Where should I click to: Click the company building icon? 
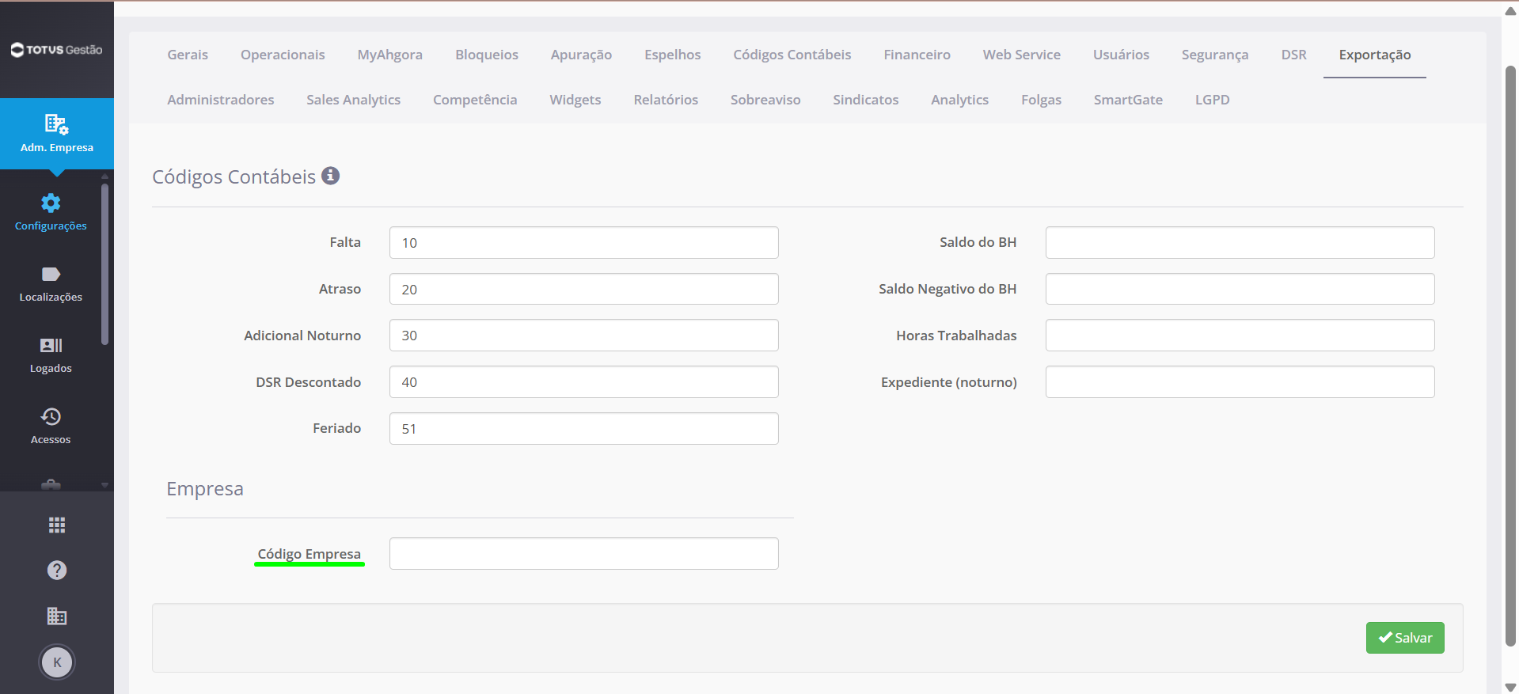tap(57, 616)
